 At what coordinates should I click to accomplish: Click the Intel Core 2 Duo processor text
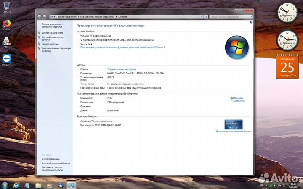tap(136, 73)
